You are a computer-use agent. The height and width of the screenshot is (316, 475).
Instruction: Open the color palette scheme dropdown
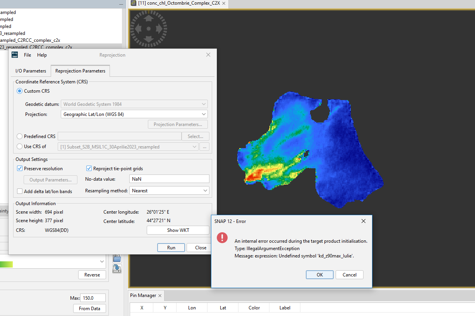[102, 262]
